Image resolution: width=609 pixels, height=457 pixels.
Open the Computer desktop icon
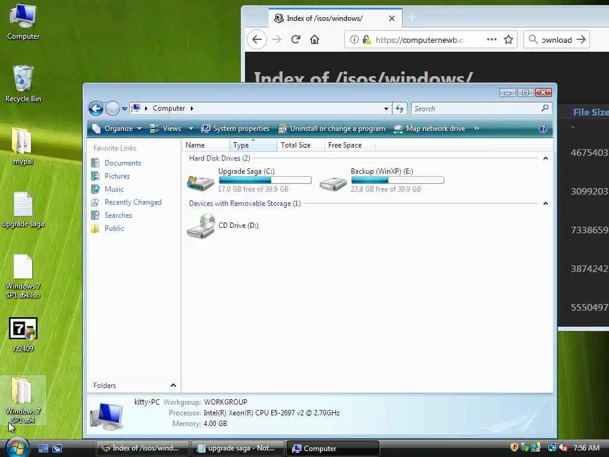23,23
